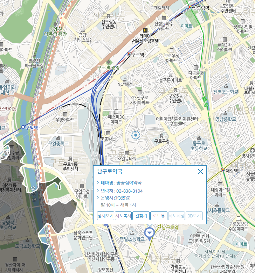Screen dimensions: 255x273
Task: Click the phone number 02-838-3104
Action: [129, 191]
